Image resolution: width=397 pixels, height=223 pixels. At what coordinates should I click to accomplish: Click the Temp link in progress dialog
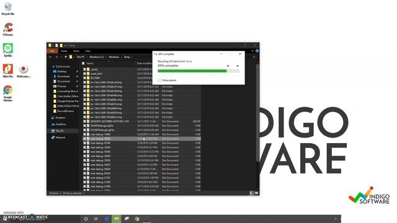point(189,61)
